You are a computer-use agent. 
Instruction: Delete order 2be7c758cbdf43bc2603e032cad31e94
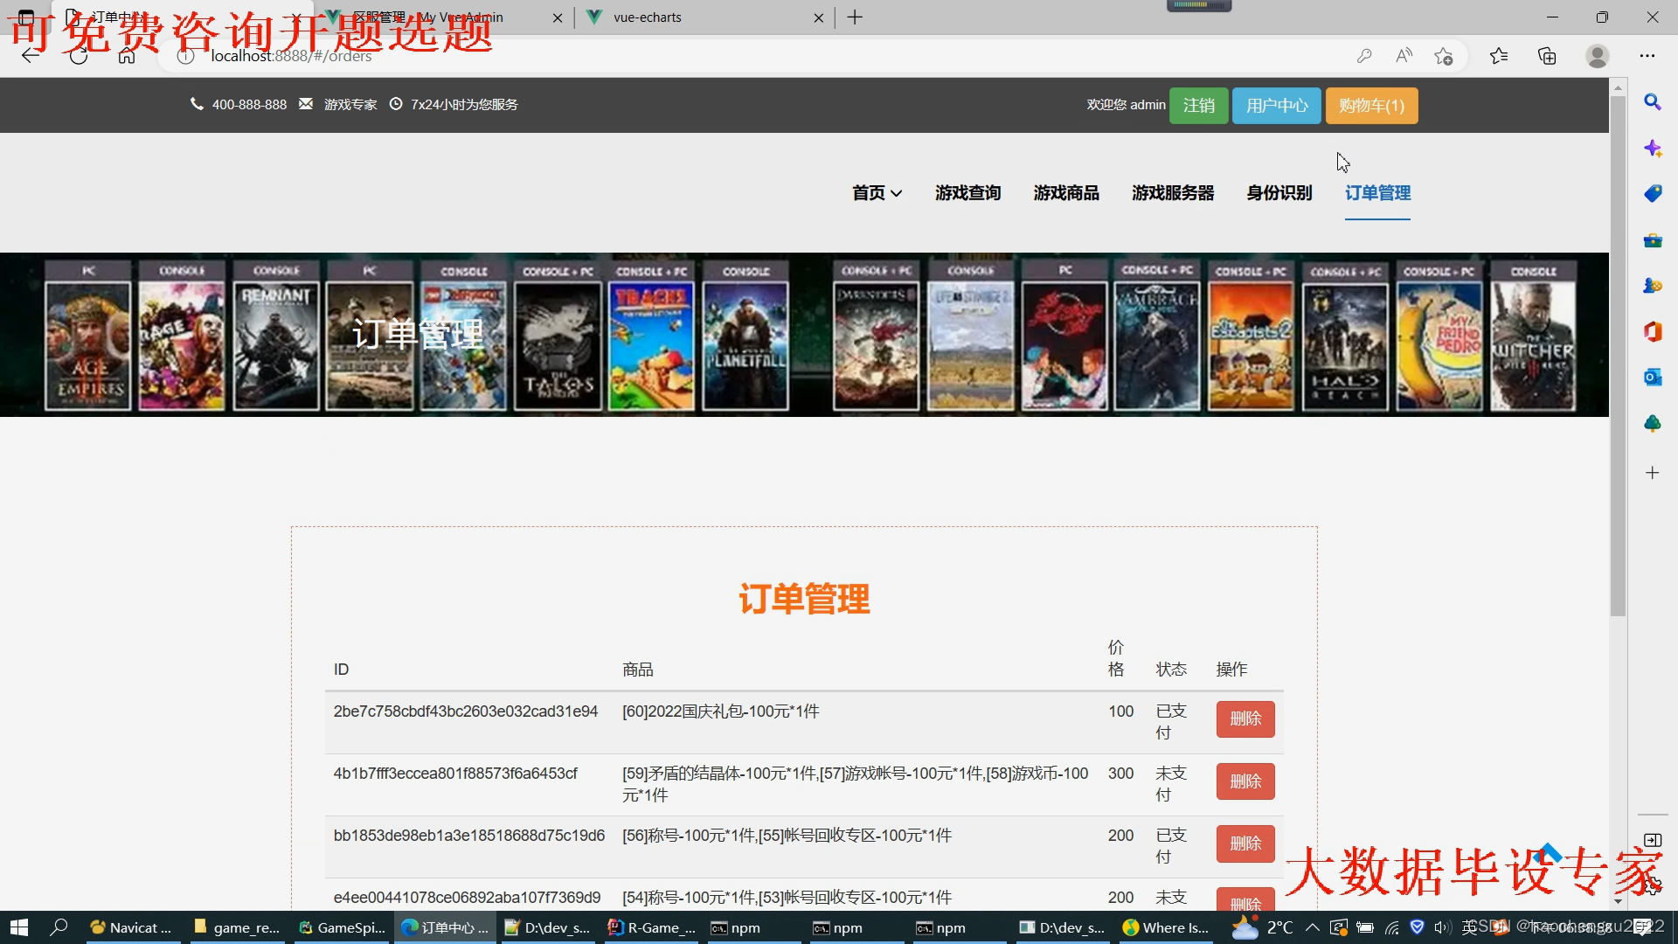coord(1245,718)
